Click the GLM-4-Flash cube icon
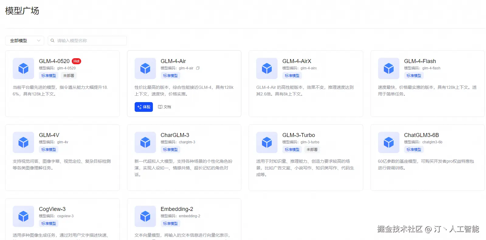486x240 pixels. click(389, 68)
